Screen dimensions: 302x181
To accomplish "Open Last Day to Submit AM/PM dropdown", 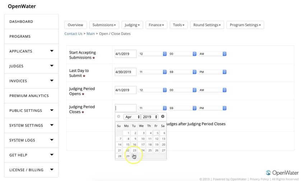I will 212,72.
